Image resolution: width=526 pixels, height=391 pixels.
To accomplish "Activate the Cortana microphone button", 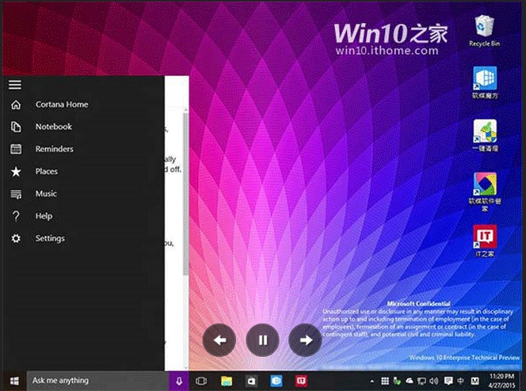I will 179,381.
